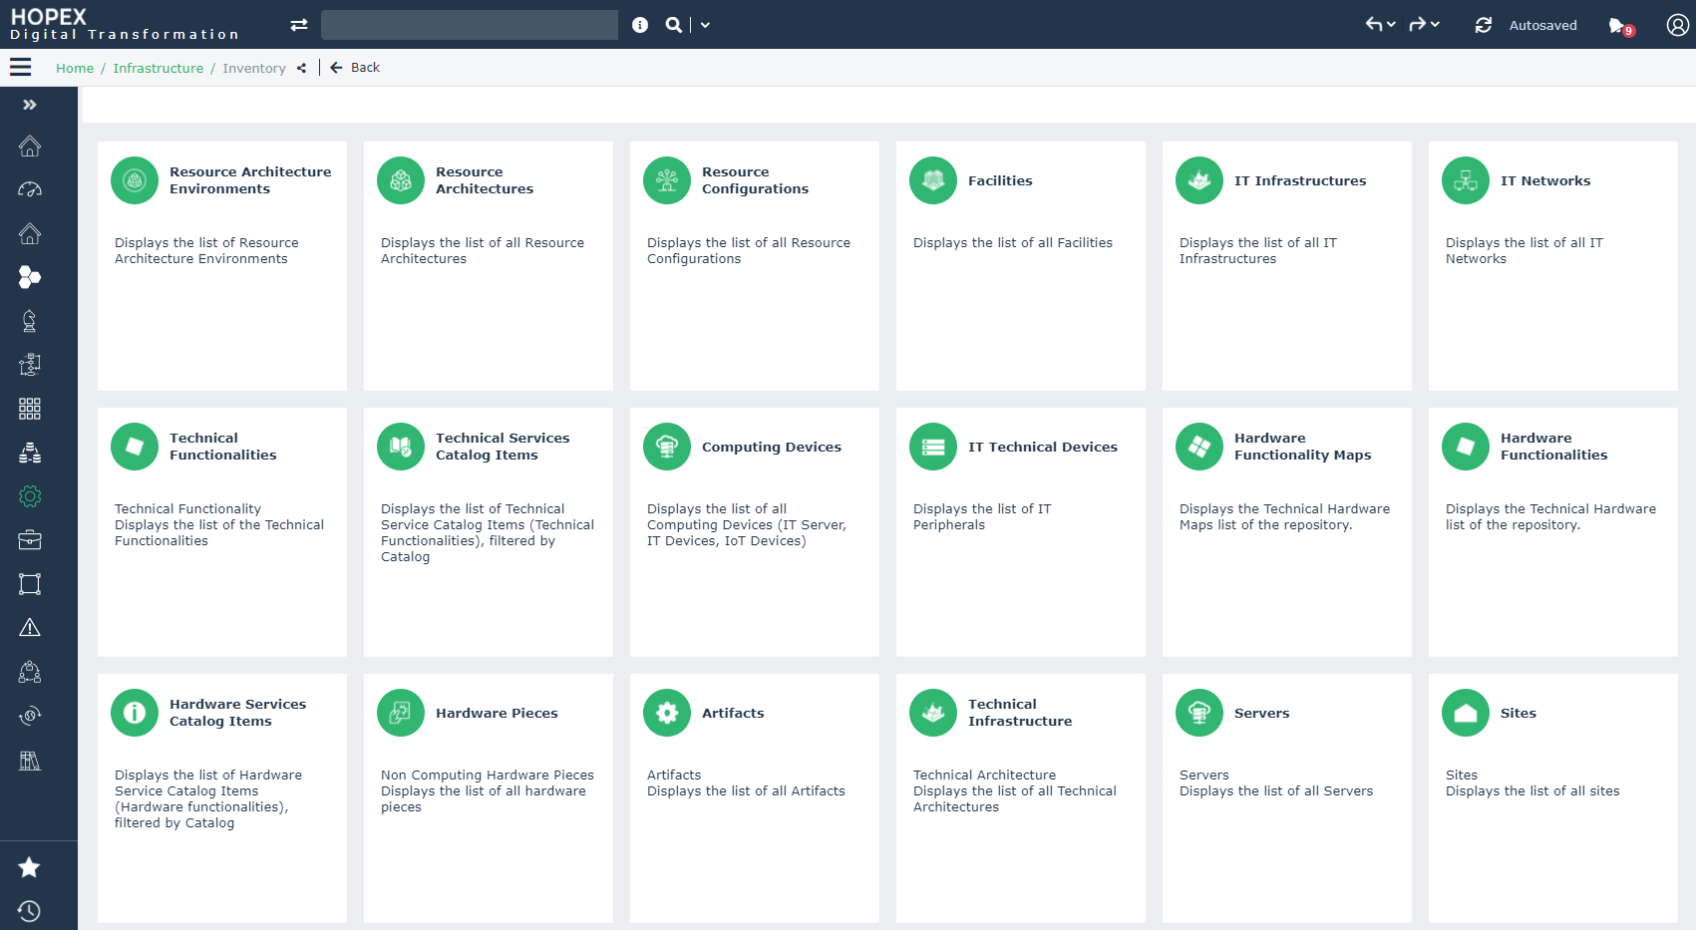1696x930 pixels.
Task: Go to the Home breadcrumb link
Action: (x=75, y=68)
